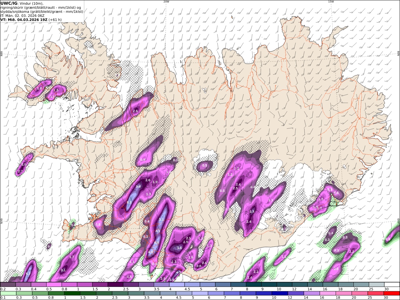Pick upper legend teal swatch between 8 and 9
The image size is (400, 300).
(253, 285)
